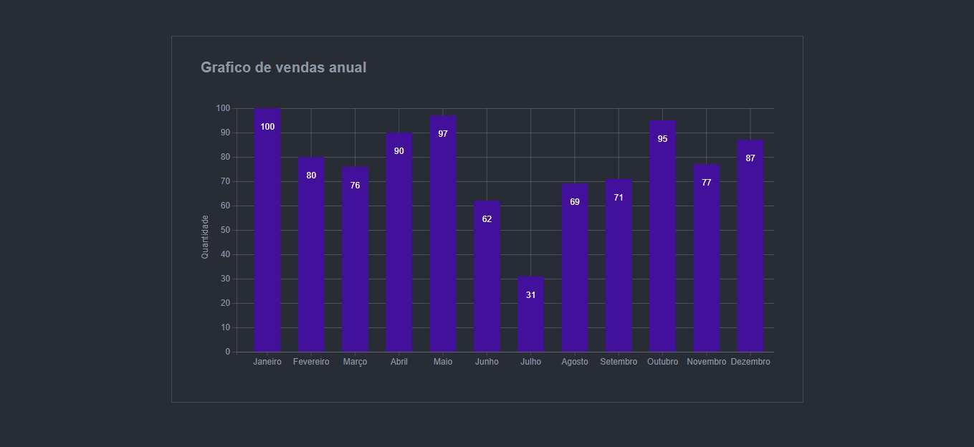Click the Dezembro axis label

pyautogui.click(x=751, y=362)
